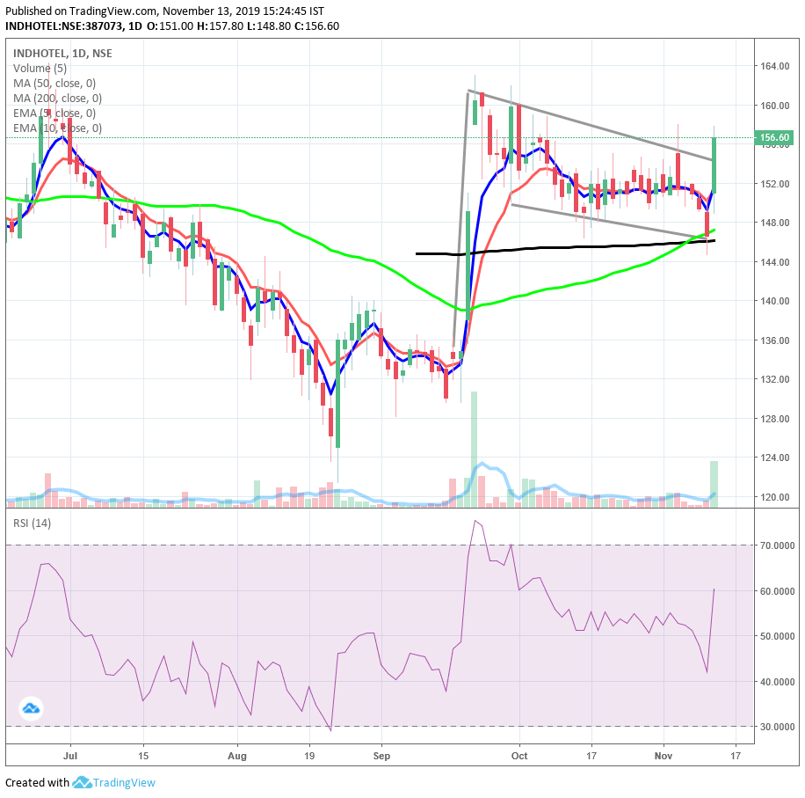Screen dimensions: 805x798
Task: Select the INDHOTEL, 1D, NSE chart title
Action: click(x=62, y=53)
